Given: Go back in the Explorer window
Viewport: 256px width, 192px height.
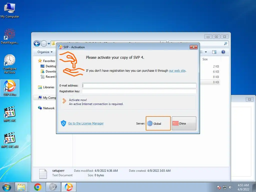Looking at the screenshot, I should pyautogui.click(x=37, y=43).
